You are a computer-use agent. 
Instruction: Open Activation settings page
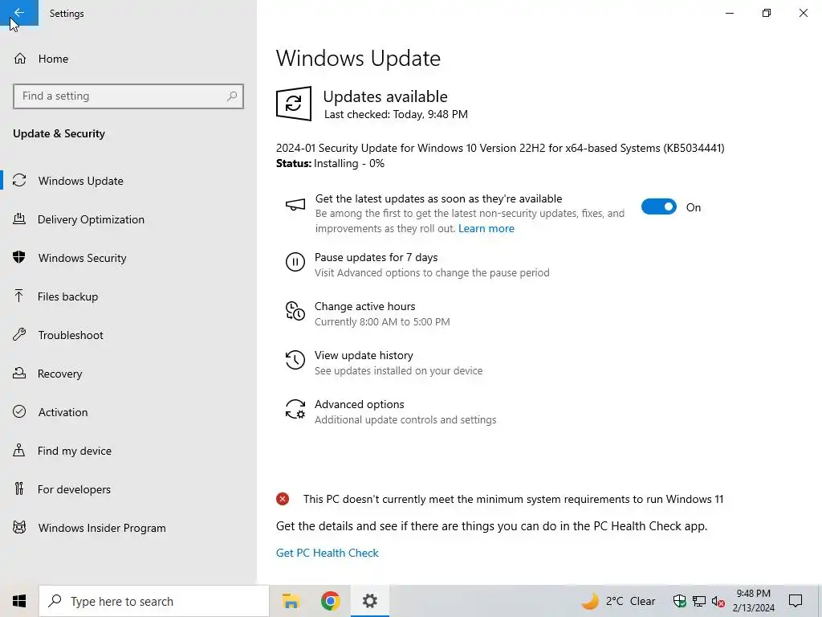point(128,412)
